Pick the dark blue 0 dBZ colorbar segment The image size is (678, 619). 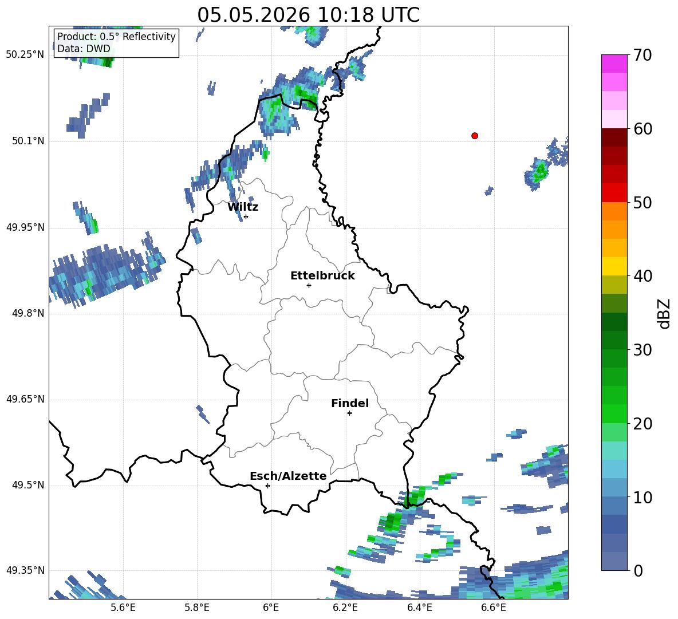(x=614, y=561)
